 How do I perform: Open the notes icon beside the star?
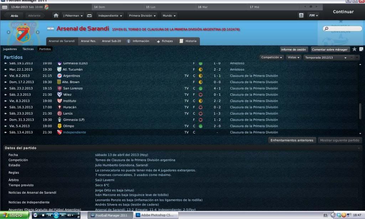click(x=361, y=49)
